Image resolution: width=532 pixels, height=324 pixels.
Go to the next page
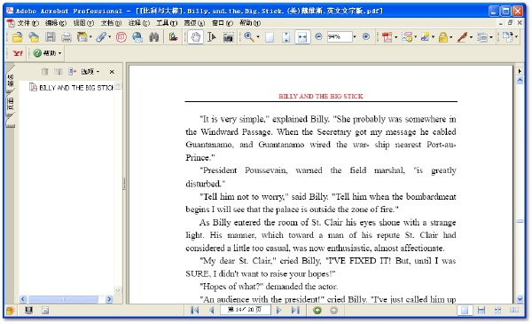click(x=279, y=310)
